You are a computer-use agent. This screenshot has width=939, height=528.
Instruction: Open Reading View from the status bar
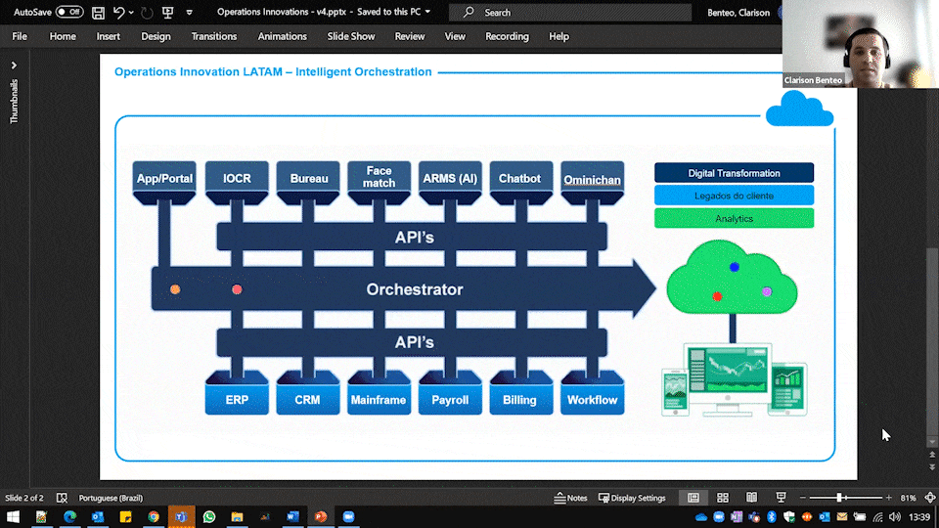(751, 498)
